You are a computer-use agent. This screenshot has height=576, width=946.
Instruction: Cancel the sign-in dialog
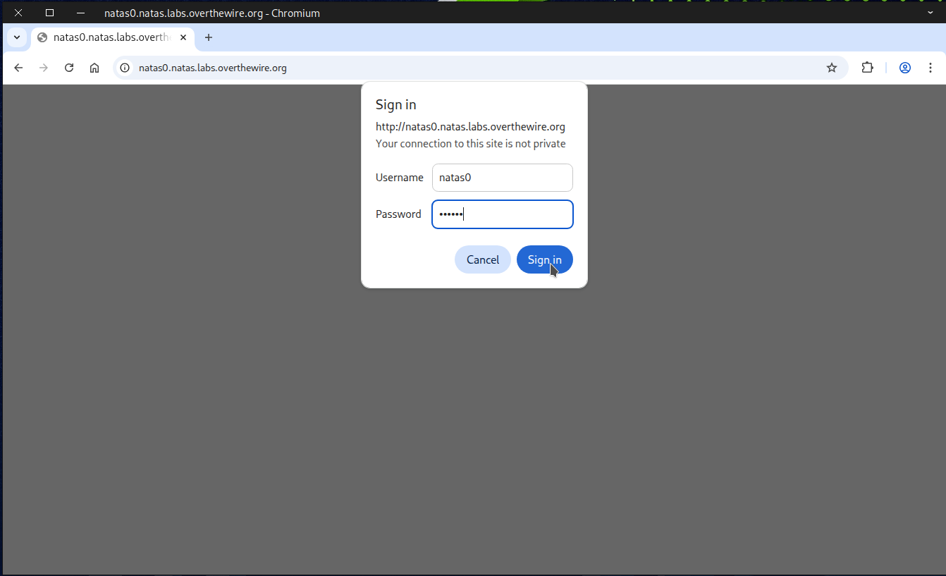point(482,259)
